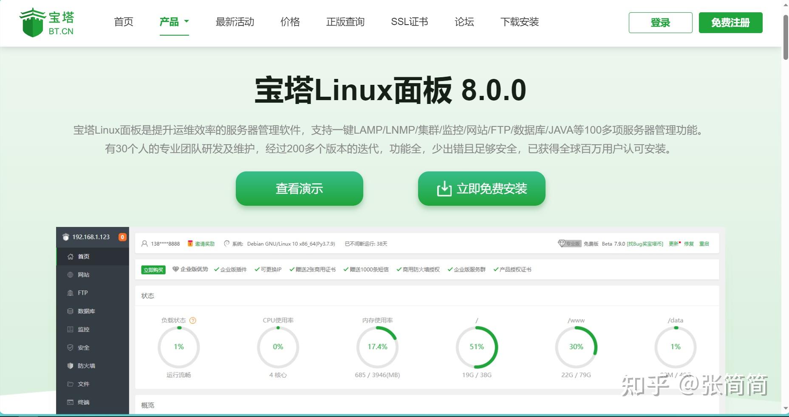This screenshot has height=417, width=789.
Task: Select the 数据库 icon in sidebar
Action: (71, 311)
